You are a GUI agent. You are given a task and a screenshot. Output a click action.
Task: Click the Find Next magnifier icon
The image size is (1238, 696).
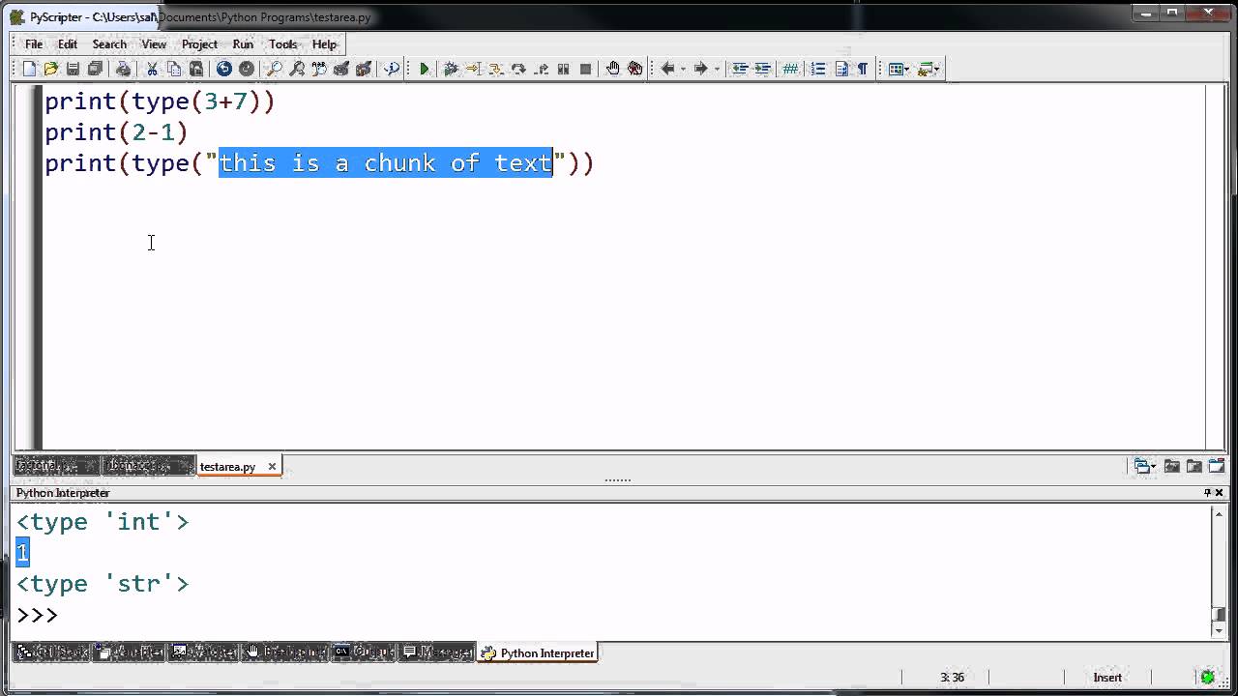297,69
